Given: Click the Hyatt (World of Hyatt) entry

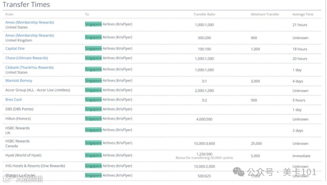Looking at the screenshot, I should [x=23, y=155].
